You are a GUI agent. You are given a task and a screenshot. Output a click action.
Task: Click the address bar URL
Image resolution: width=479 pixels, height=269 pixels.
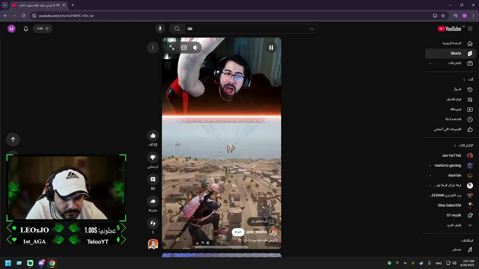[66, 16]
